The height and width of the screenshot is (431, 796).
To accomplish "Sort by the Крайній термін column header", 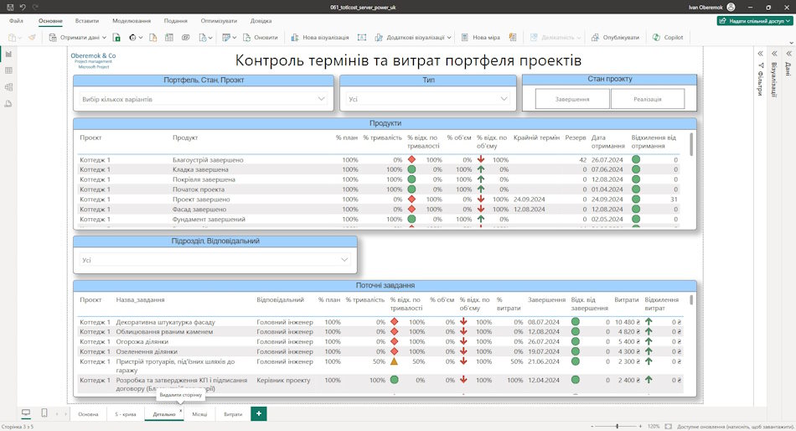I will coord(536,138).
